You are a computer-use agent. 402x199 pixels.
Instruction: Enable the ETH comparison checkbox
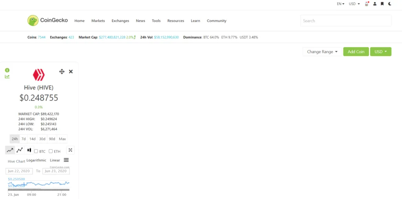[x=51, y=151]
